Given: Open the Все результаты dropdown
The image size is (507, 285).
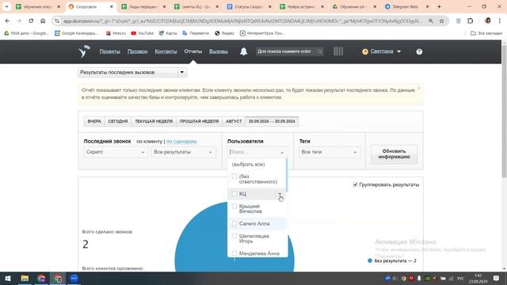Looking at the screenshot, I should 183,152.
